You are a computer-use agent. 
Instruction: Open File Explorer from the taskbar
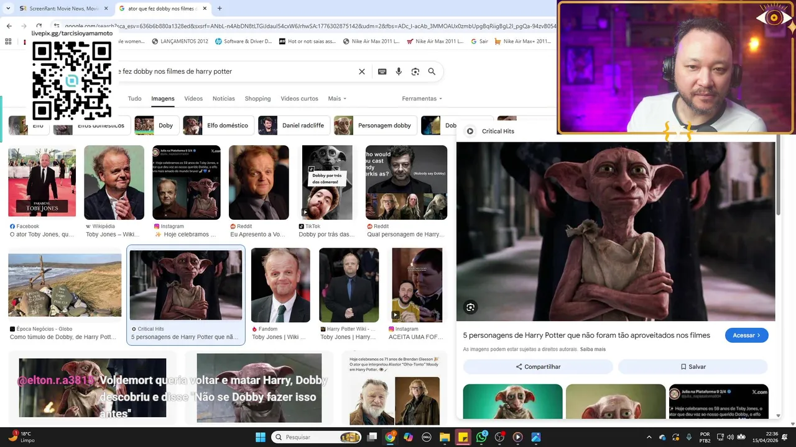pos(445,437)
